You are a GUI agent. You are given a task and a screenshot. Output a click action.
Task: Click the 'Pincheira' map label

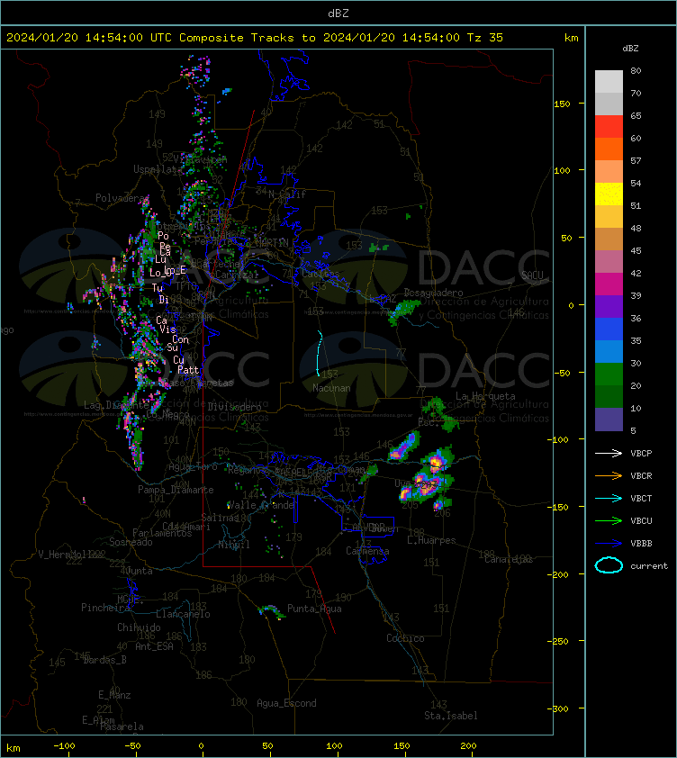(x=105, y=608)
